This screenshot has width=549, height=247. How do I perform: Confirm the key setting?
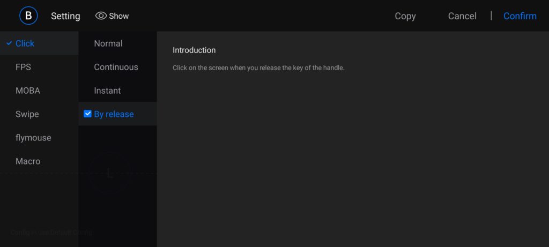pyautogui.click(x=520, y=16)
